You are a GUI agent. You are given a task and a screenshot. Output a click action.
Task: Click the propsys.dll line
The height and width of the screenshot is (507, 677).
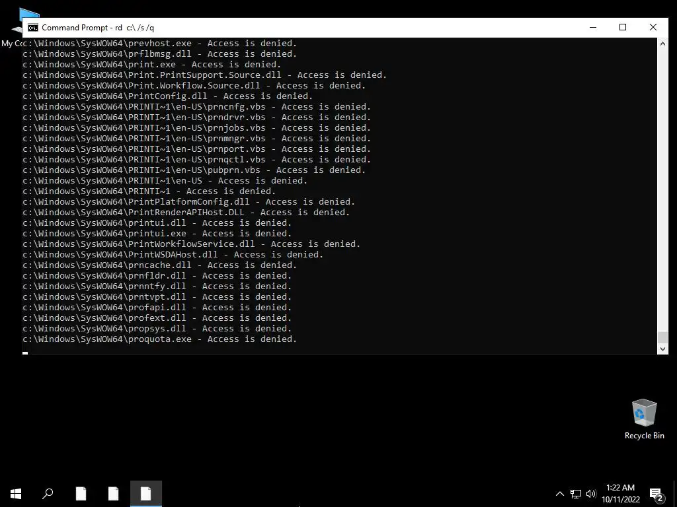[x=157, y=329]
